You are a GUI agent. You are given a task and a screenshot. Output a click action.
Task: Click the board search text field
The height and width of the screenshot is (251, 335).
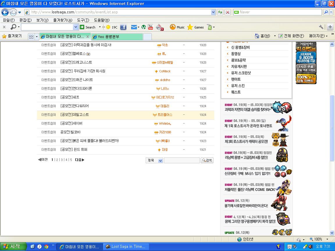coord(182,160)
